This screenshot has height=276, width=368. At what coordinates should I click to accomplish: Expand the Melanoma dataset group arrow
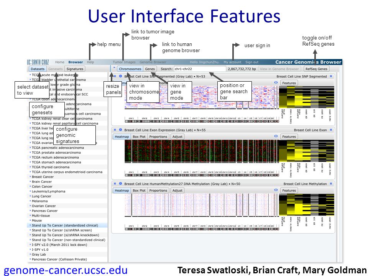point(30,201)
